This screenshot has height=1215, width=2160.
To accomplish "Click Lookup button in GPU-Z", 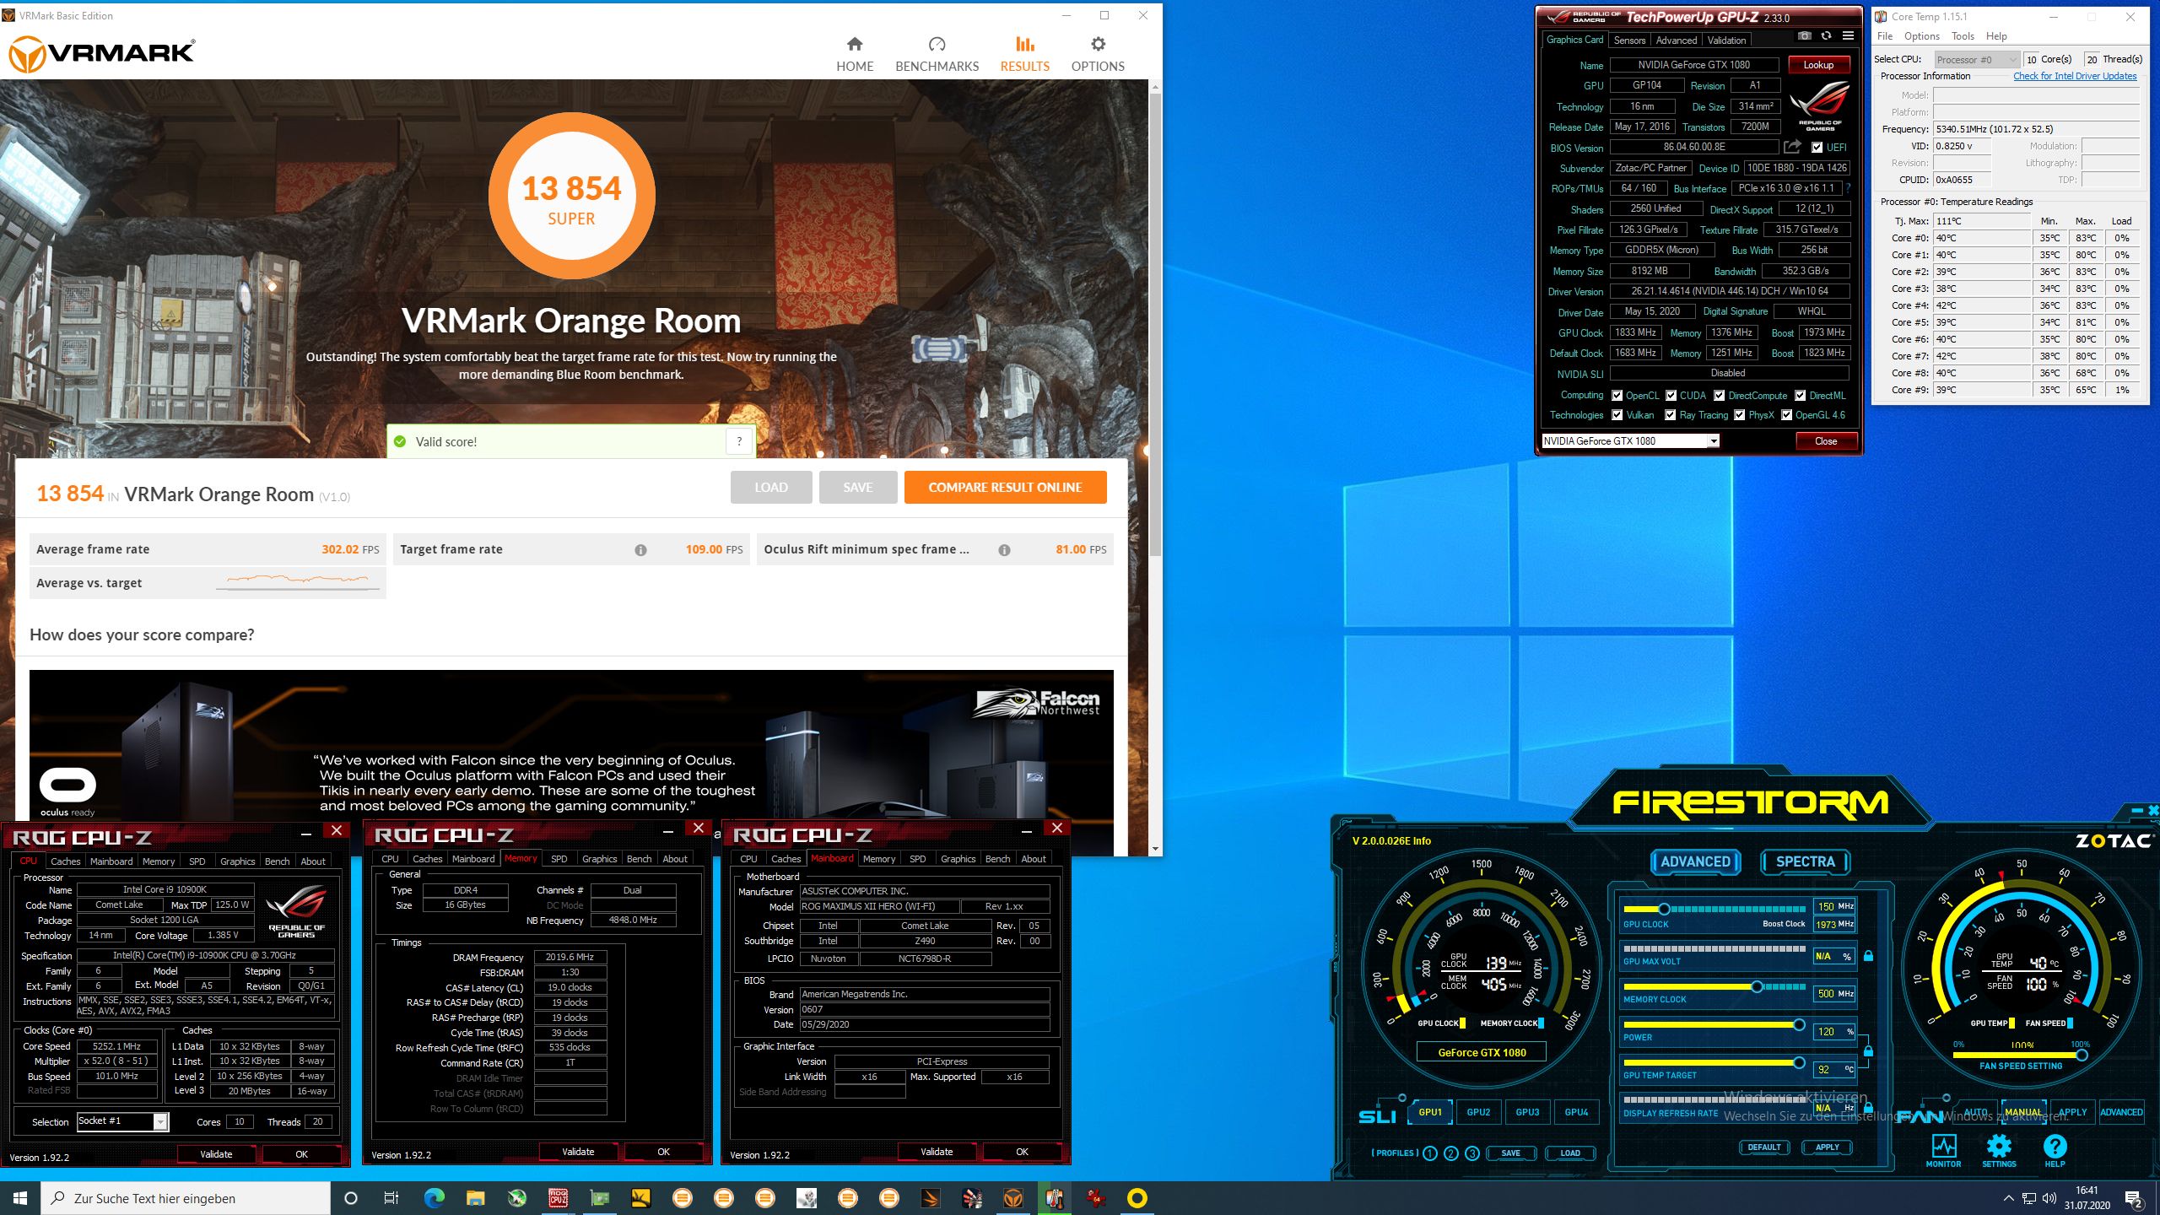I will 1817,65.
